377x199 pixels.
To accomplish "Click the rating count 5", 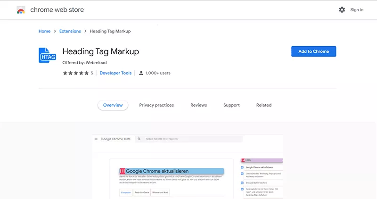I will 92,73.
